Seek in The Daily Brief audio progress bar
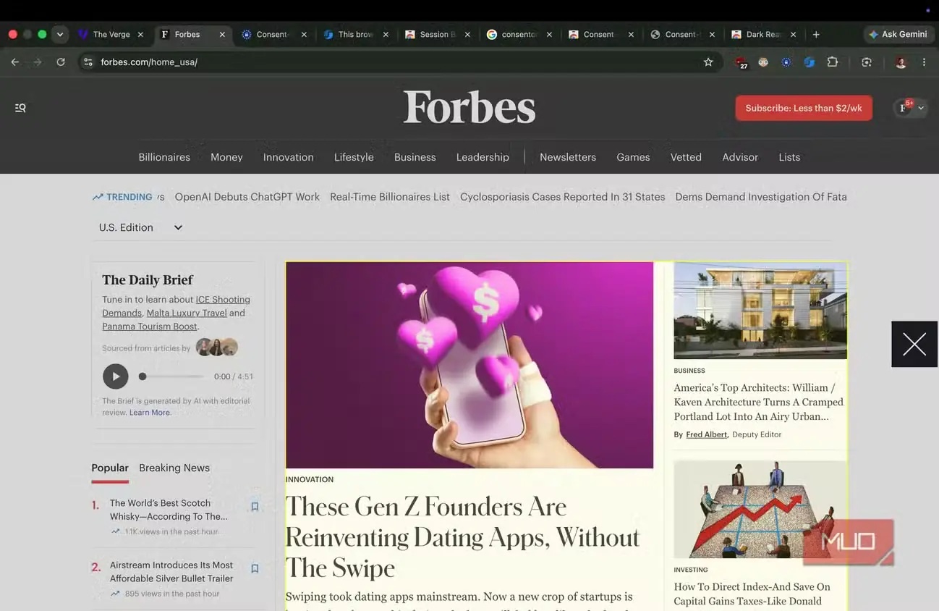Viewport: 939px width, 611px height. point(172,376)
